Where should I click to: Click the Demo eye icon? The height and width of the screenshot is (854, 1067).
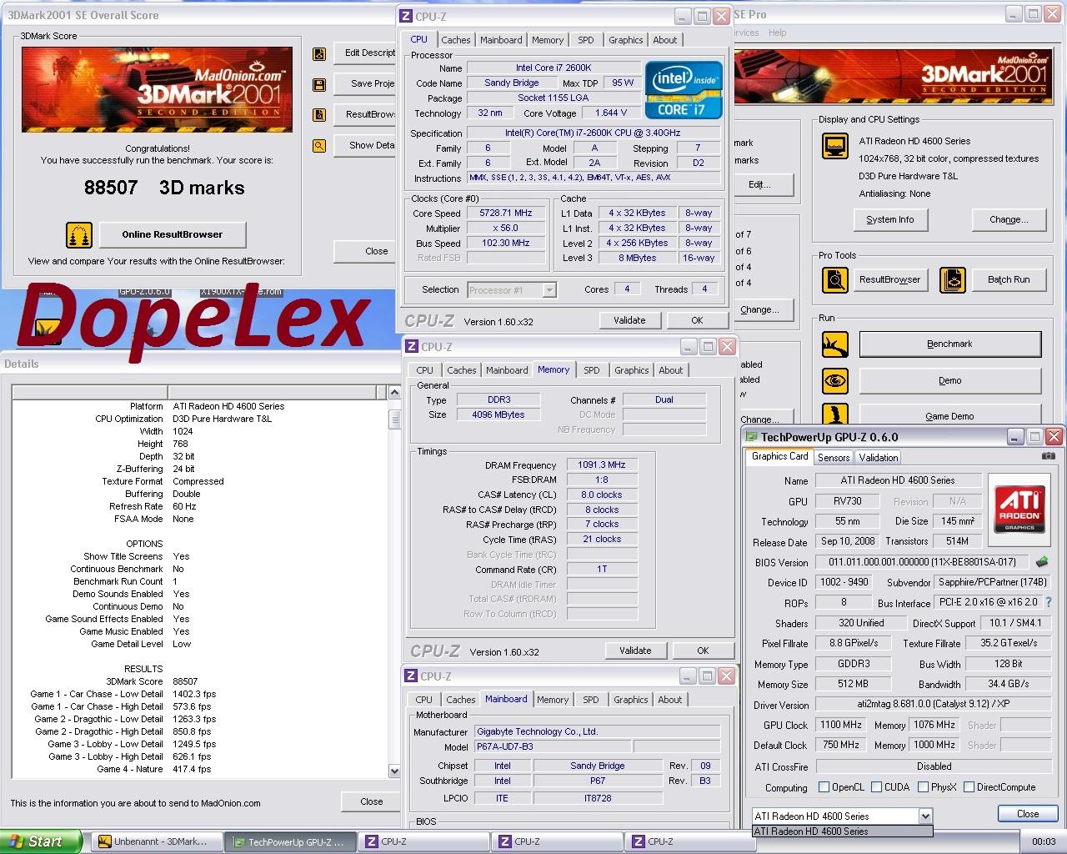(x=835, y=380)
